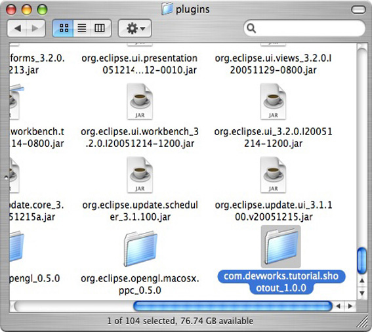Image resolution: width=372 pixels, height=332 pixels.
Task: Click the plugins folder proxy icon in title
Action: pyautogui.click(x=167, y=9)
